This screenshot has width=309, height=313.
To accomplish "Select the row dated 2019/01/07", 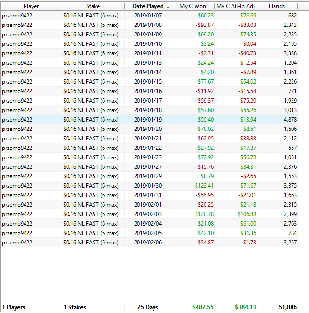I will 149,16.
